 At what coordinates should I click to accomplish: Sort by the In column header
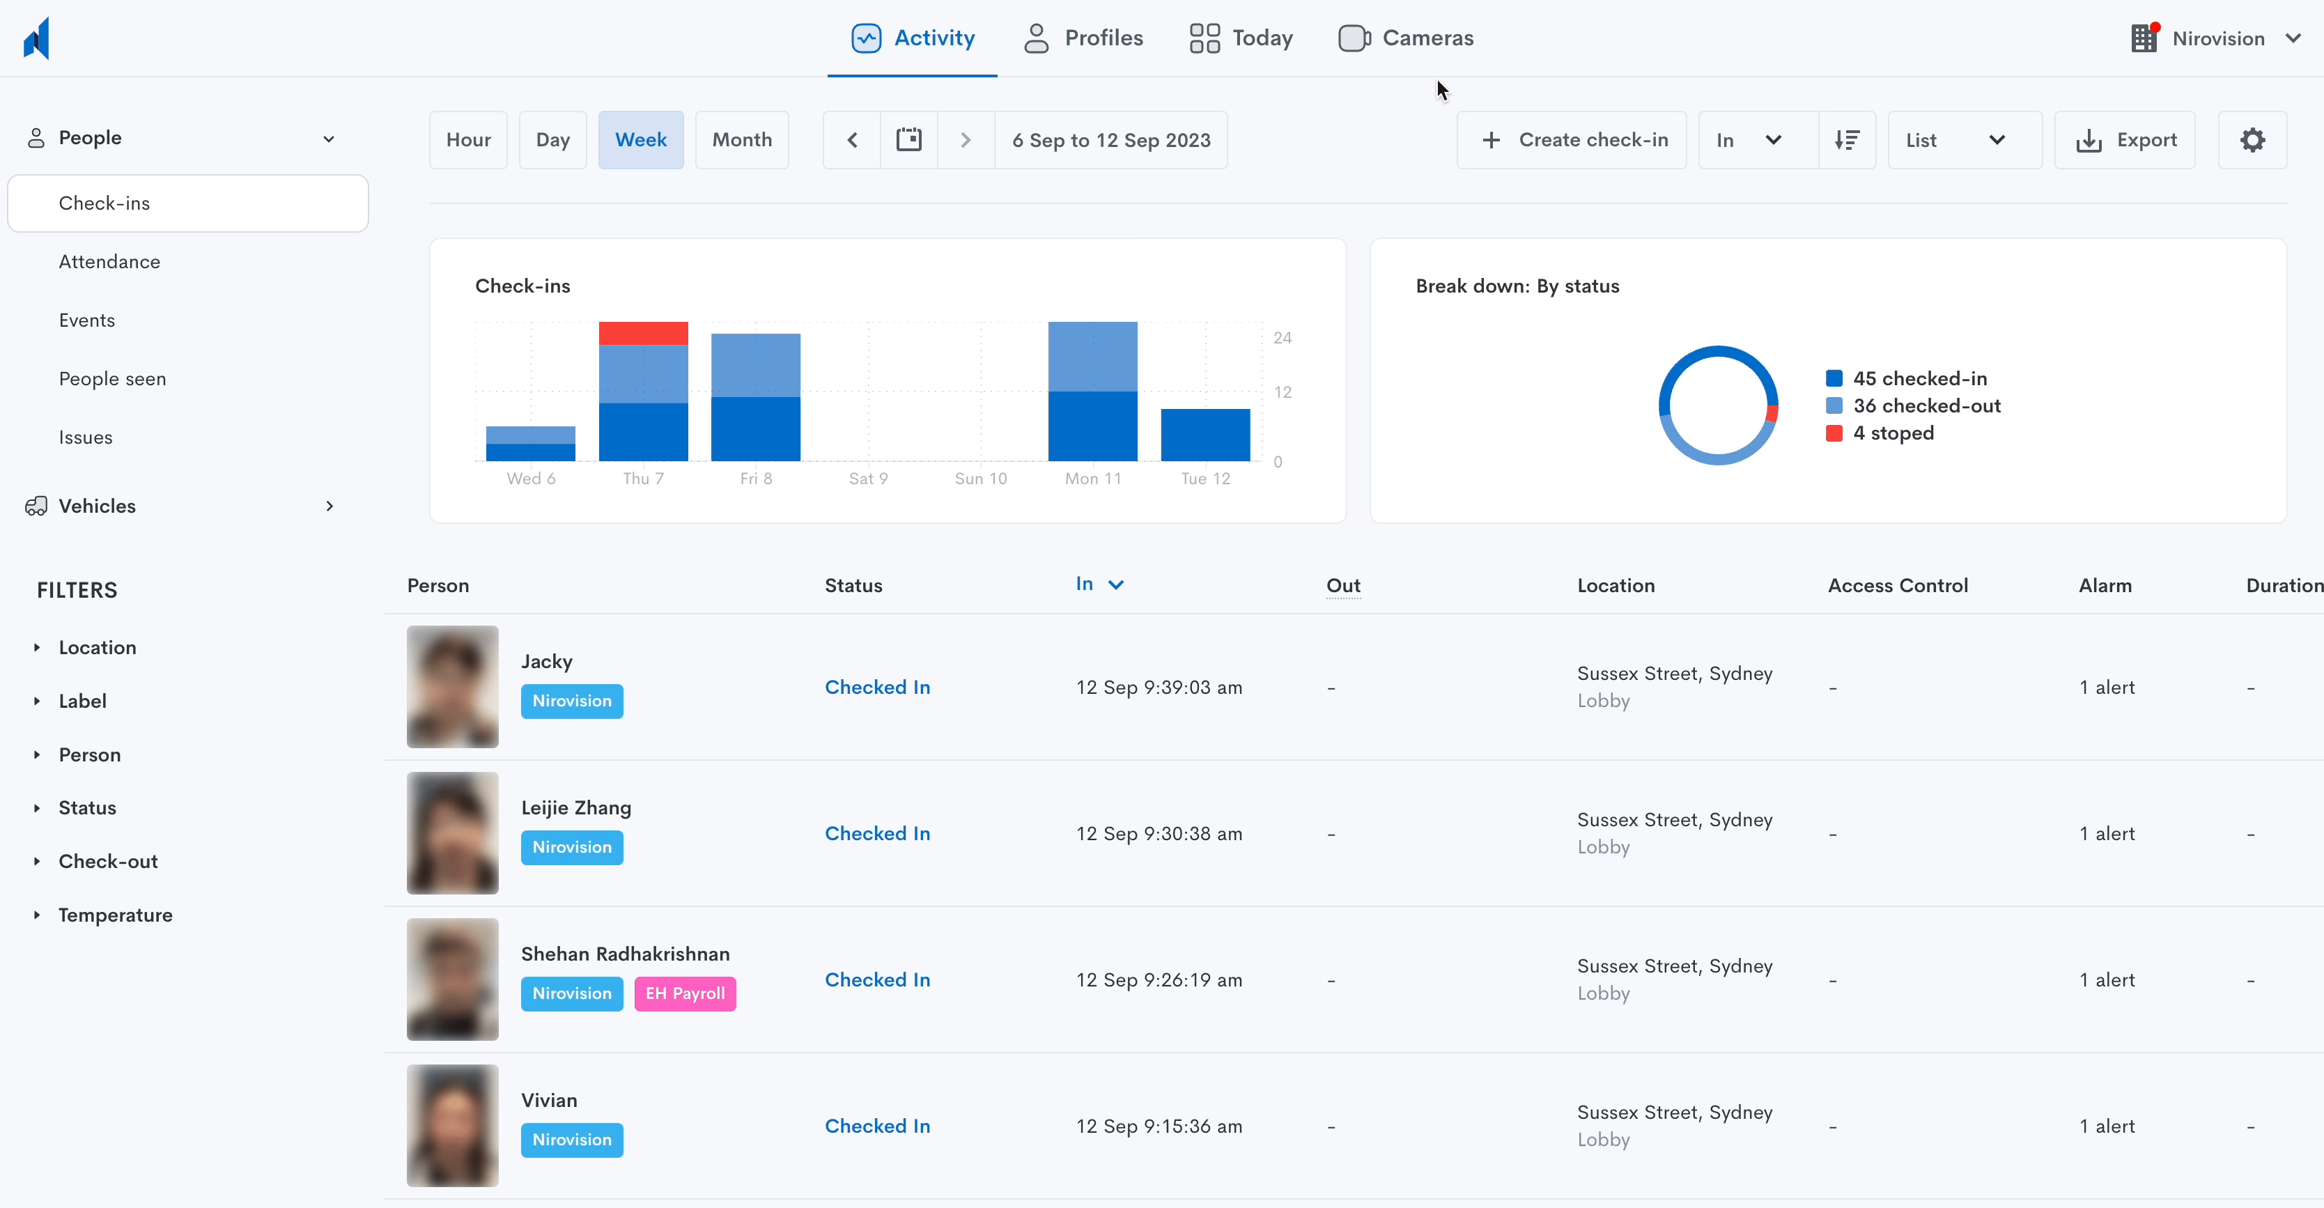tap(1099, 584)
